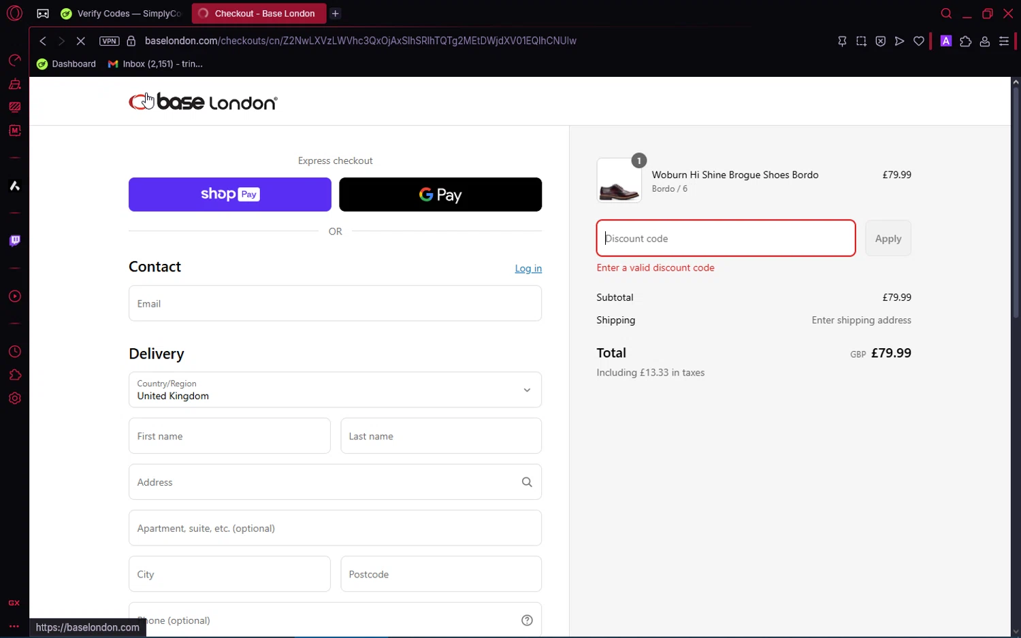1021x638 pixels.
Task: View site security via padlock icon
Action: 131,41
